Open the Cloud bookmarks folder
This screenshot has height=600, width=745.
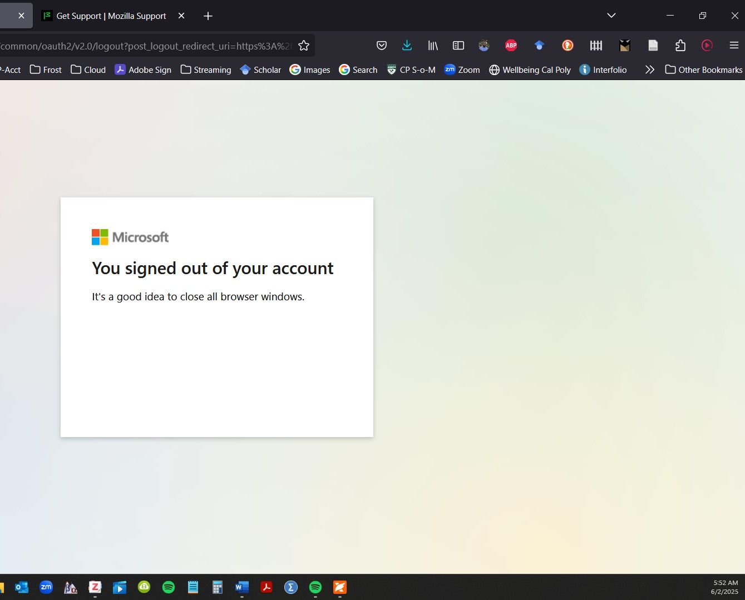point(88,70)
